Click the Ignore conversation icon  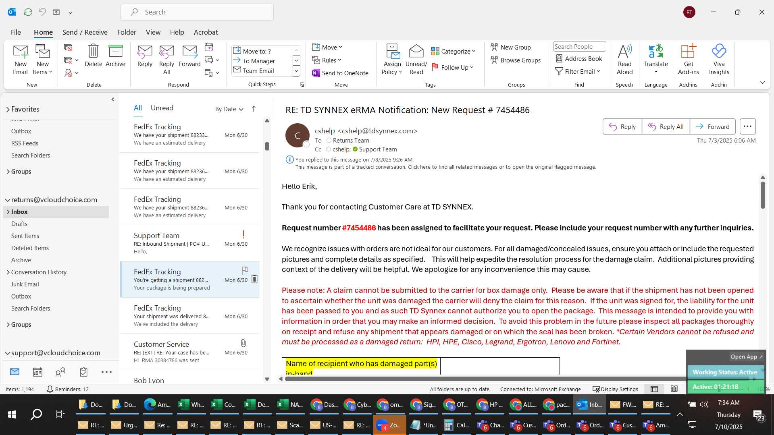coord(68,48)
